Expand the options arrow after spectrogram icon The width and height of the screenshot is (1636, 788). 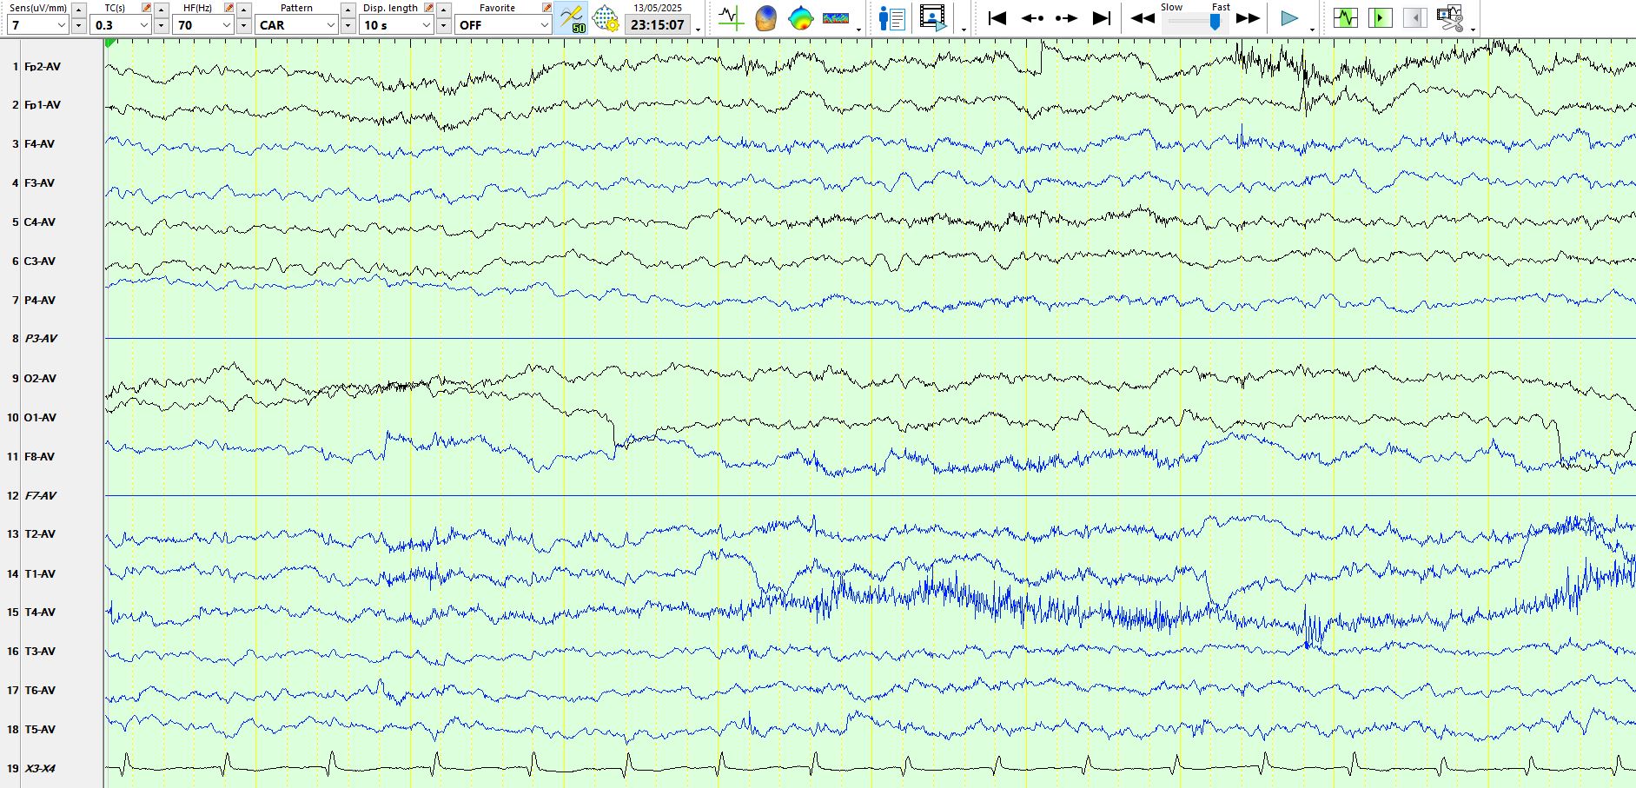click(858, 30)
